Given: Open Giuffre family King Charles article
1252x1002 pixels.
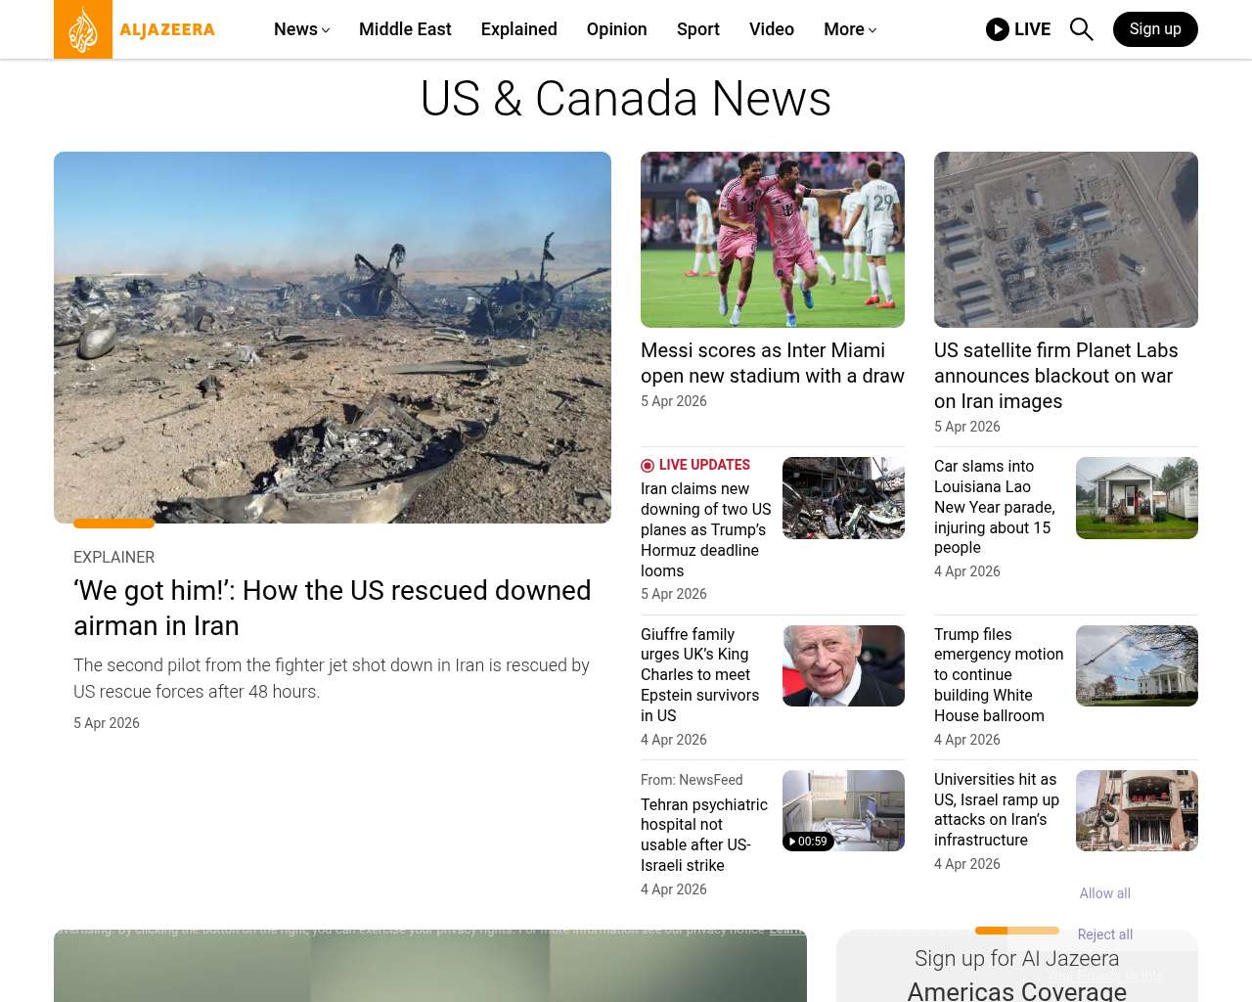Looking at the screenshot, I should coord(700,675).
